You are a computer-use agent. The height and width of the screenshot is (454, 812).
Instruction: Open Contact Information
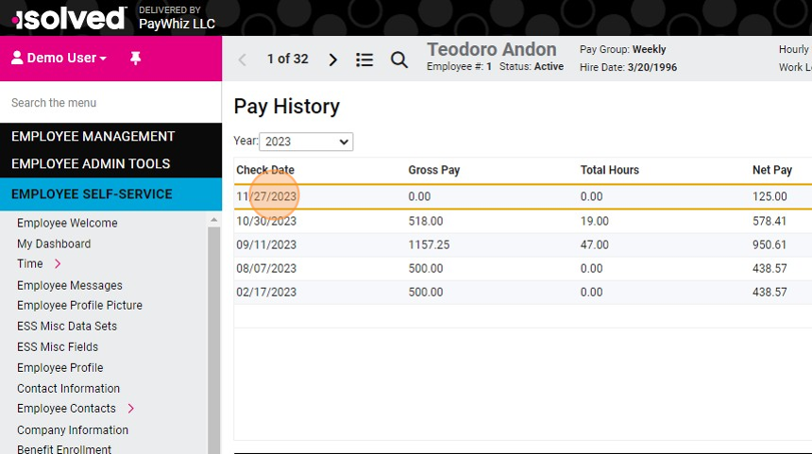[68, 388]
